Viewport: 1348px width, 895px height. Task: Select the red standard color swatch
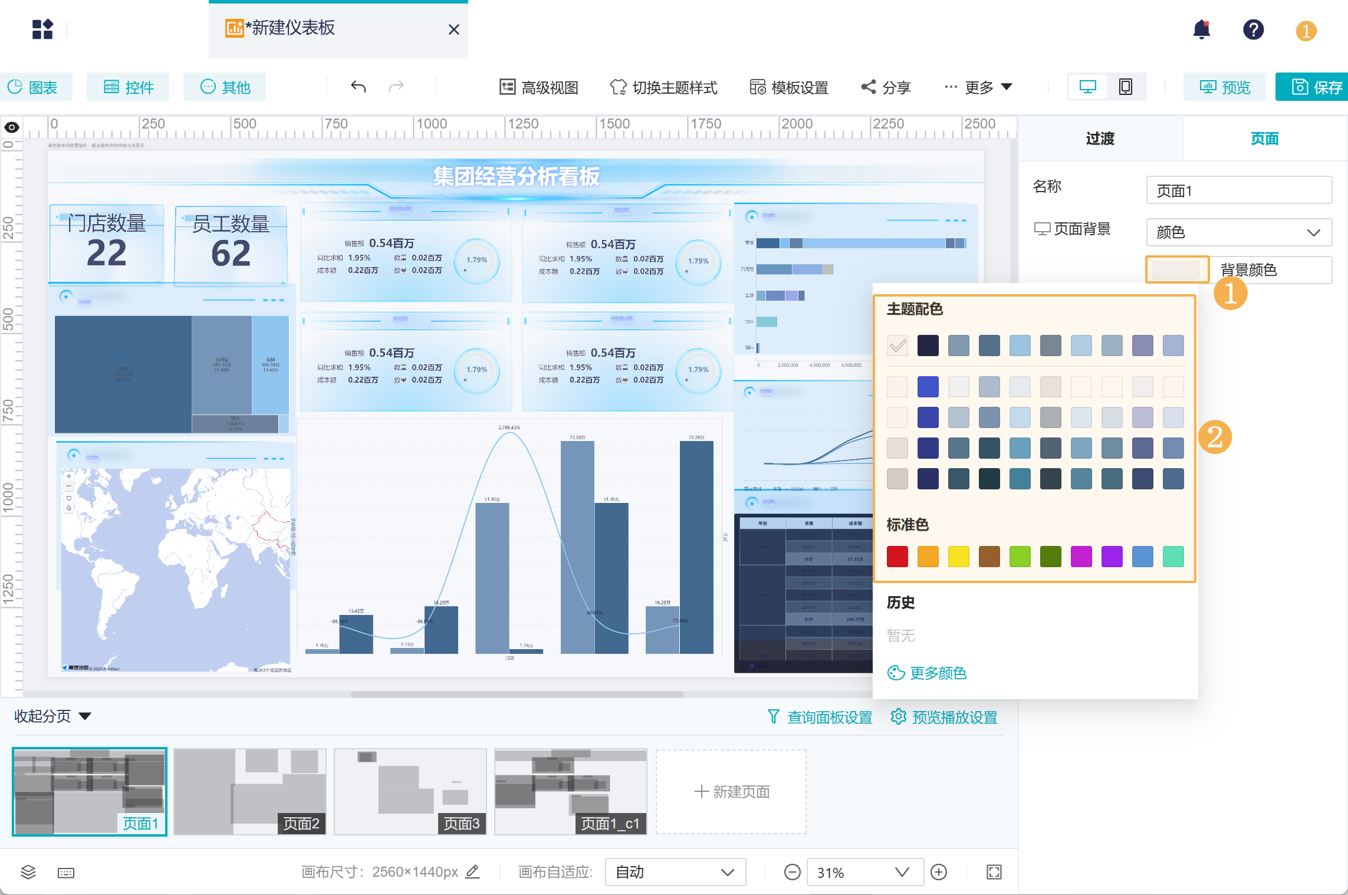pos(897,556)
